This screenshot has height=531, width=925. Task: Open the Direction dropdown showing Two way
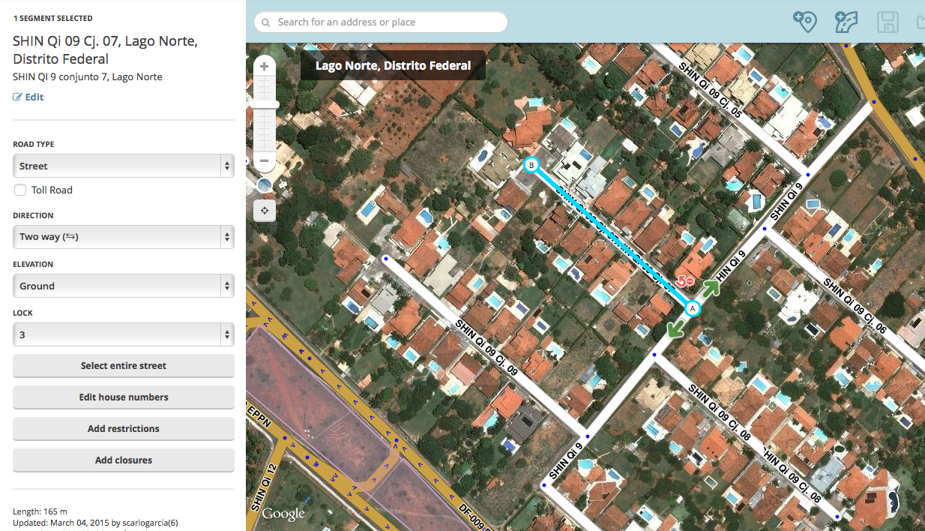click(x=124, y=237)
